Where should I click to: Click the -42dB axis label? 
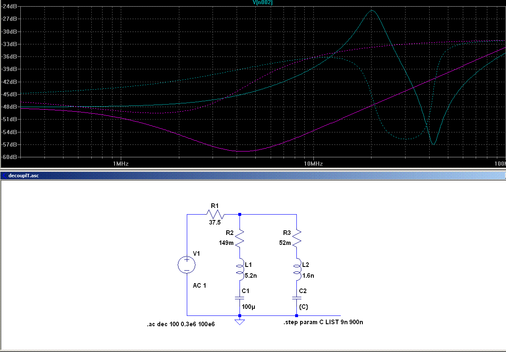tap(9, 82)
